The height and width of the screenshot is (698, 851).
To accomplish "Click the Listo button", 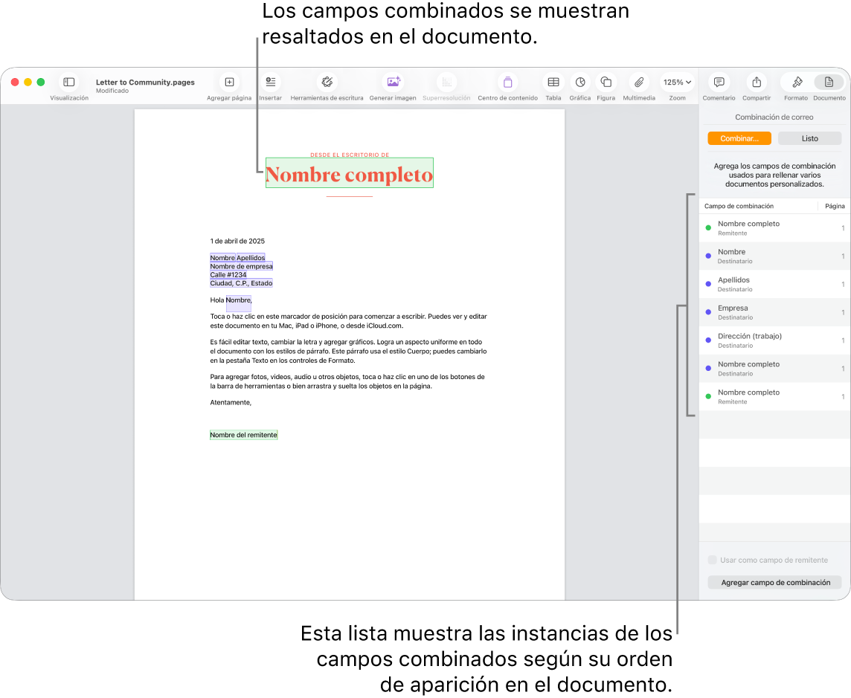I will point(809,138).
